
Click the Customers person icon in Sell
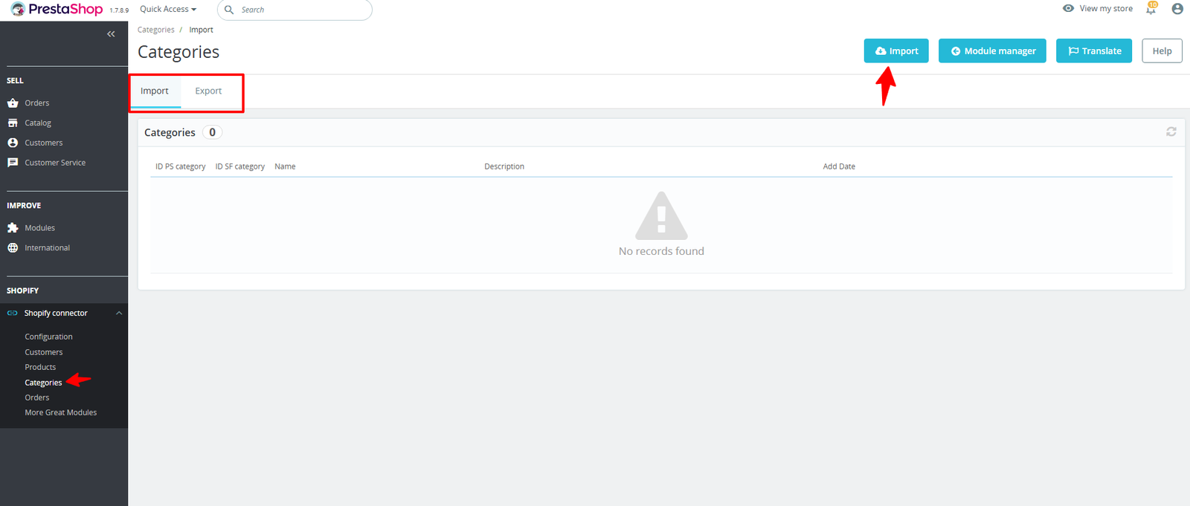[x=13, y=143]
